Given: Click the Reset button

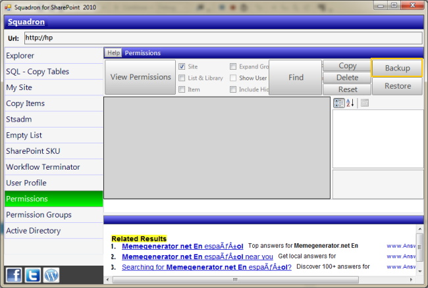Looking at the screenshot, I should click(x=347, y=89).
